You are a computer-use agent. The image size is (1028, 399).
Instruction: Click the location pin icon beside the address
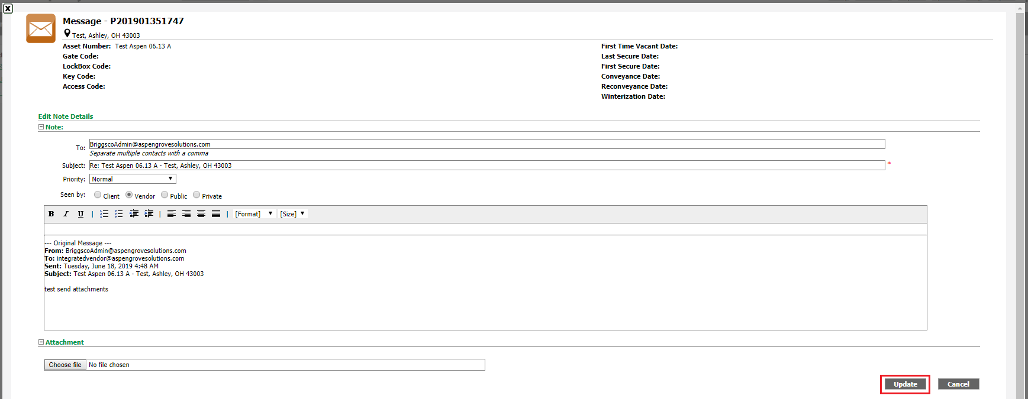(x=67, y=34)
